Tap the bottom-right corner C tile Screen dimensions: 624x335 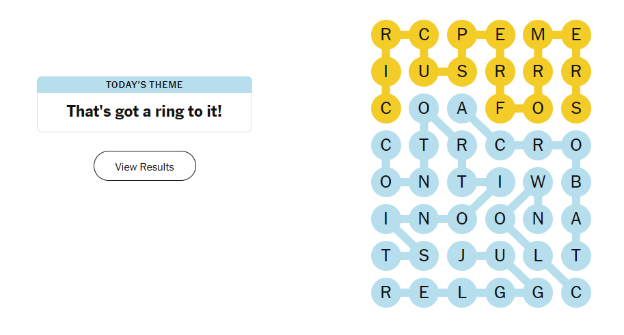pyautogui.click(x=576, y=293)
